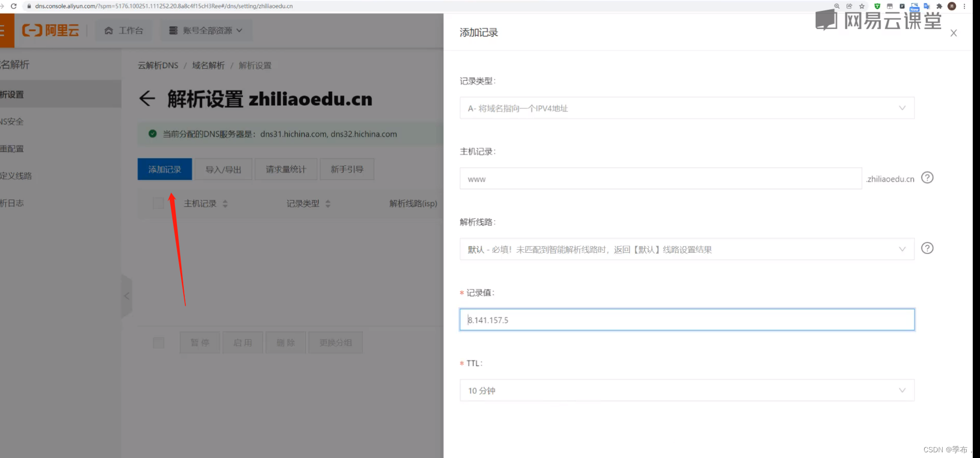Open Chrome's three-dot menu

coord(964,6)
